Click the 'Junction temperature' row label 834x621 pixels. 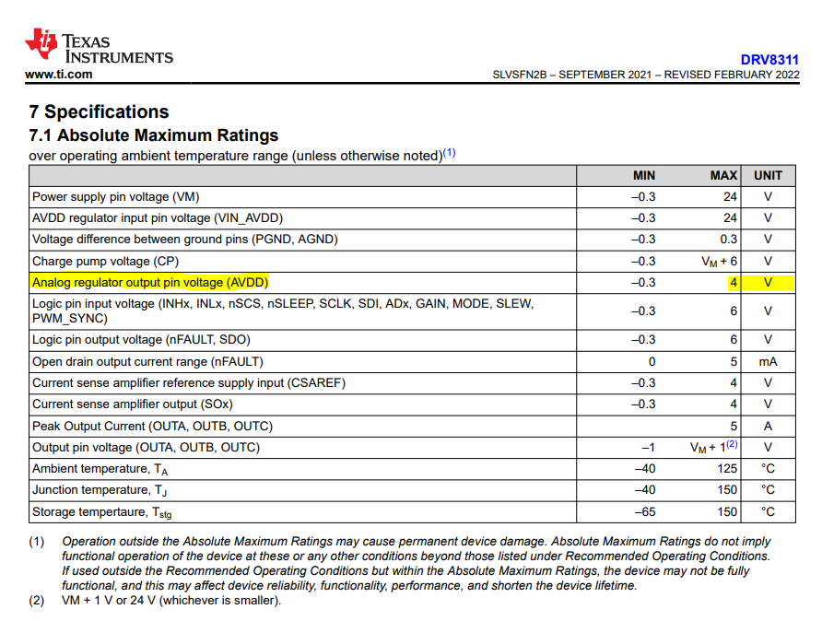pos(90,490)
